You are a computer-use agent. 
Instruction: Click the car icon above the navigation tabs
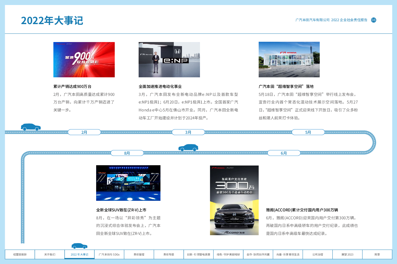tap(79, 246)
